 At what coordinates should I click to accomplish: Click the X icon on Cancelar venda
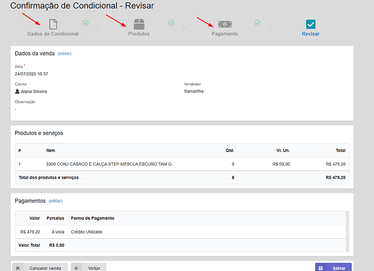pyautogui.click(x=18, y=268)
